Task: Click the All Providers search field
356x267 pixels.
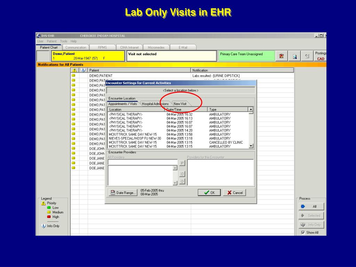Action: click(x=143, y=162)
